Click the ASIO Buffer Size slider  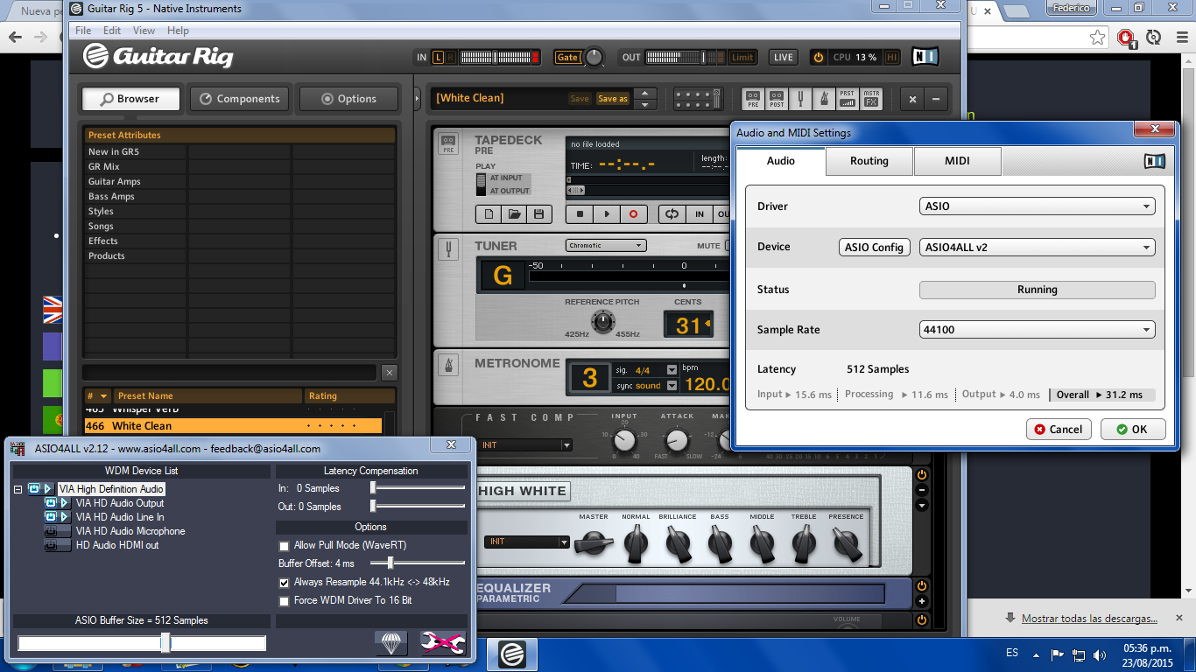click(142, 644)
